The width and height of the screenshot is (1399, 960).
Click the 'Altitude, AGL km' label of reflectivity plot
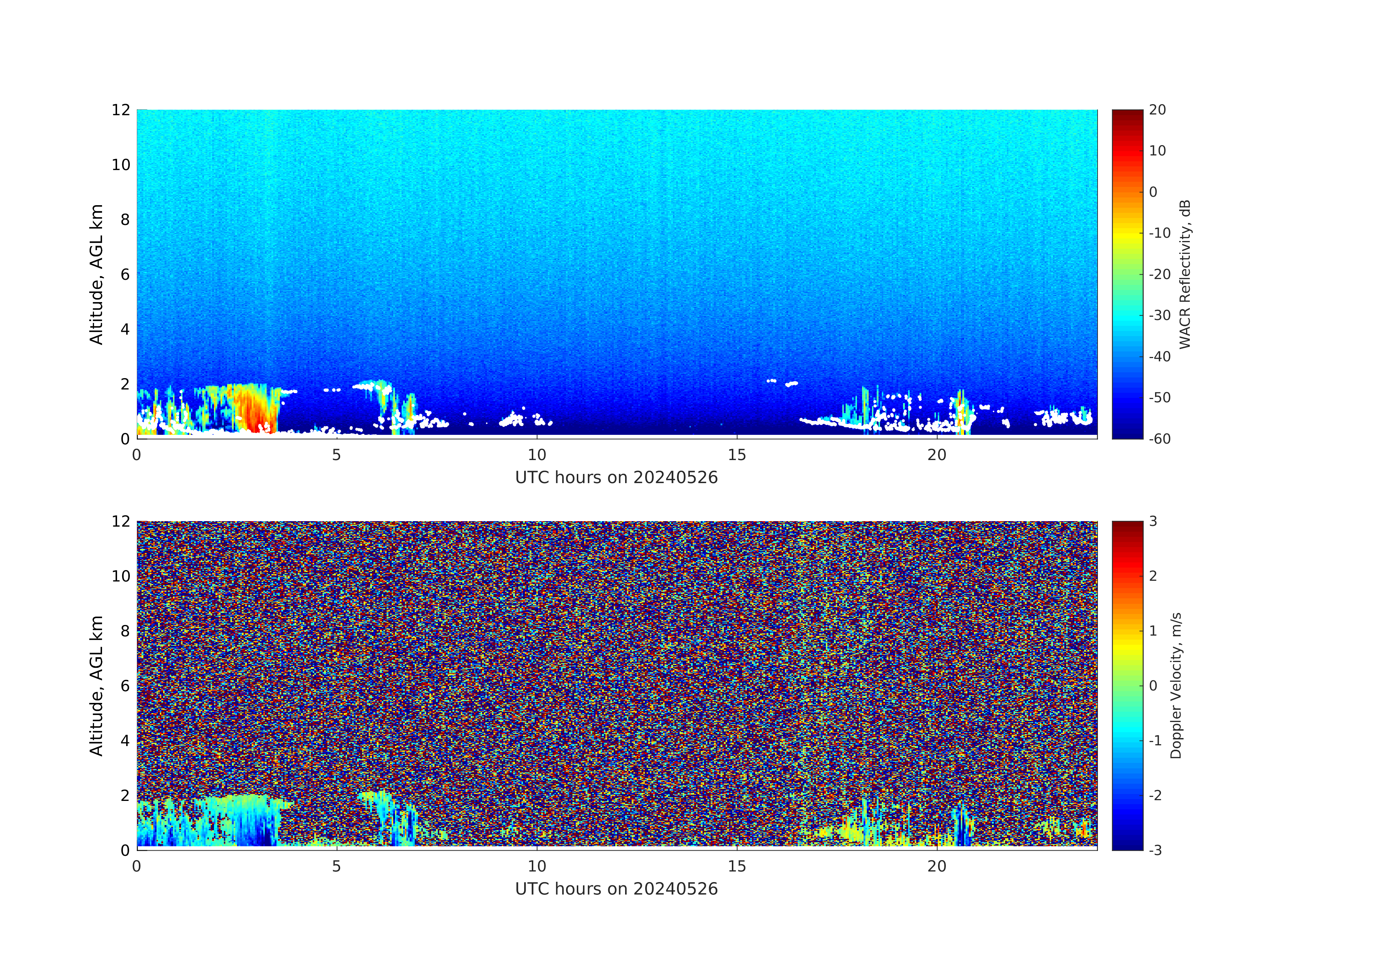click(96, 274)
